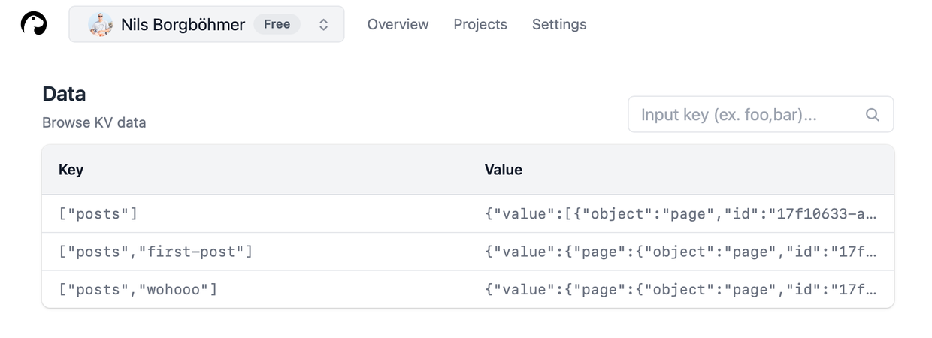Open the organization switcher chevron
The width and height of the screenshot is (932, 338).
pos(323,24)
